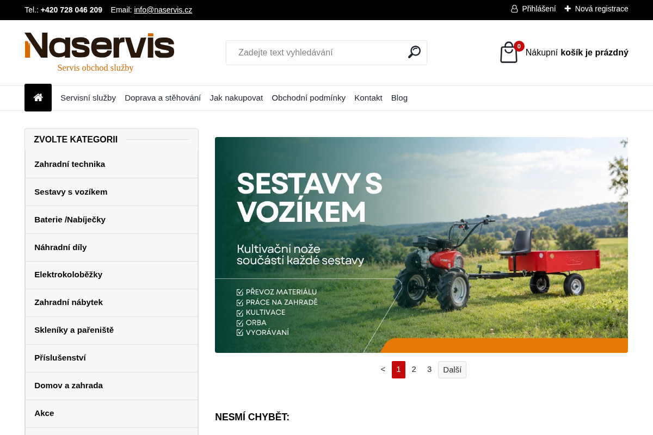Open the Kontakt page

368,98
